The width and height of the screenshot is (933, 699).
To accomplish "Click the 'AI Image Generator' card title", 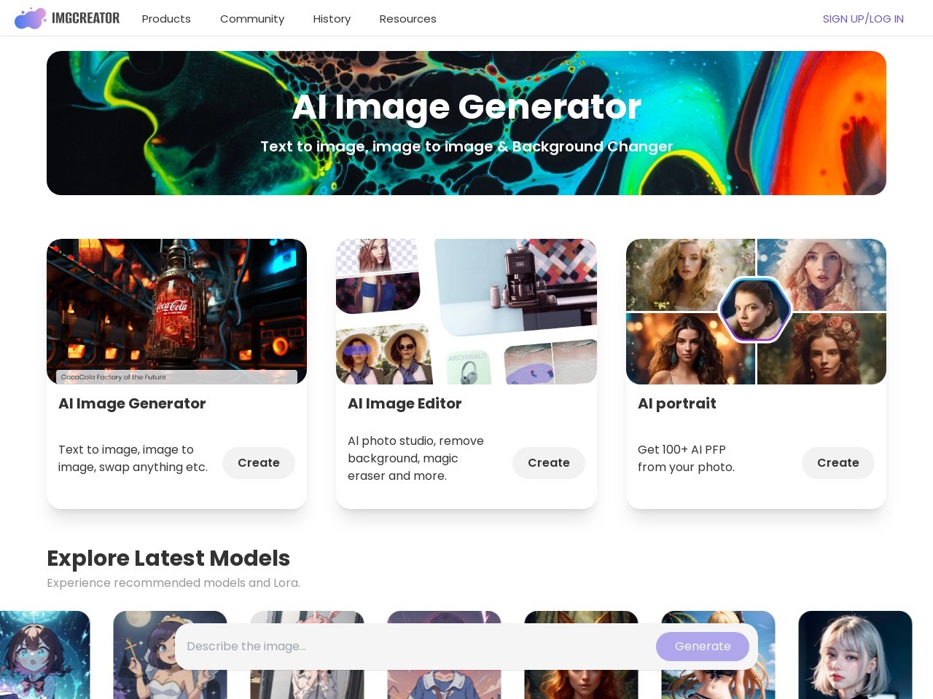I will click(x=132, y=404).
